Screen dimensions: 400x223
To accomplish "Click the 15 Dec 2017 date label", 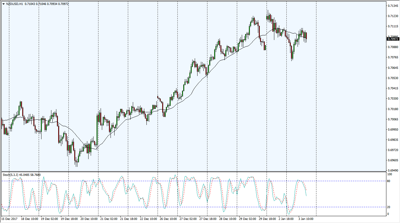I will click(x=10, y=219).
